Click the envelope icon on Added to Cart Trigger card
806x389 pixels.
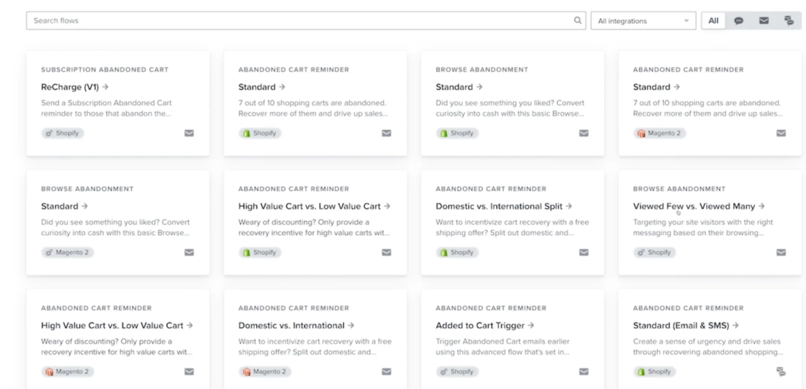click(x=583, y=372)
